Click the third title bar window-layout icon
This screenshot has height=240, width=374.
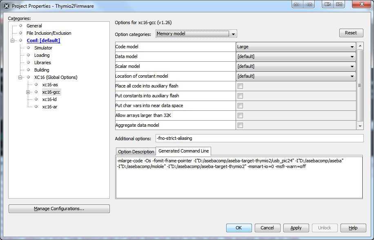pyautogui.click(x=327, y=4)
